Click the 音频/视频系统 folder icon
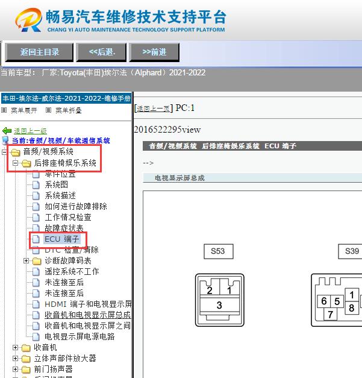The width and height of the screenshot is (362, 378). pyautogui.click(x=16, y=153)
